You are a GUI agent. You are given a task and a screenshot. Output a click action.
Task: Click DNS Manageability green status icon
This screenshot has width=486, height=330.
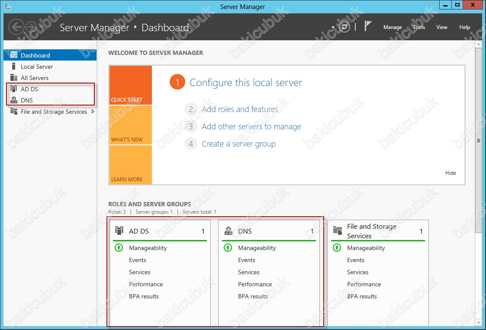(x=228, y=247)
